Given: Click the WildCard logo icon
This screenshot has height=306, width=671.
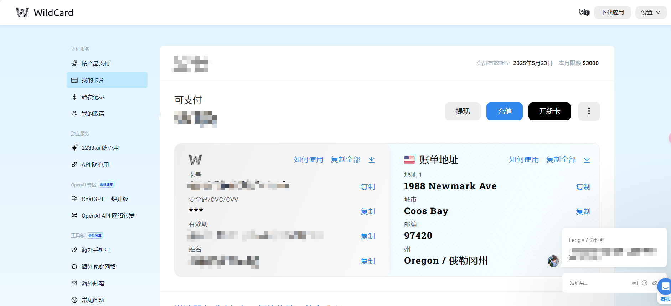Looking at the screenshot, I should [22, 12].
